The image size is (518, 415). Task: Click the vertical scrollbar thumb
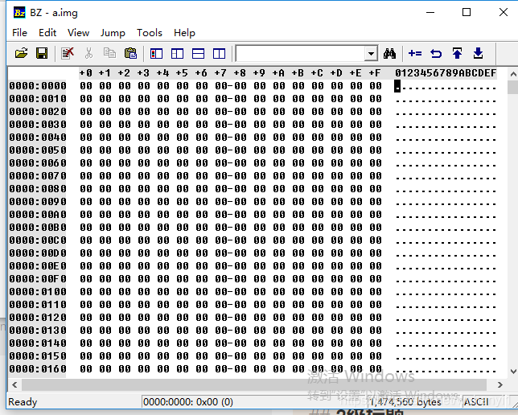coord(513,87)
